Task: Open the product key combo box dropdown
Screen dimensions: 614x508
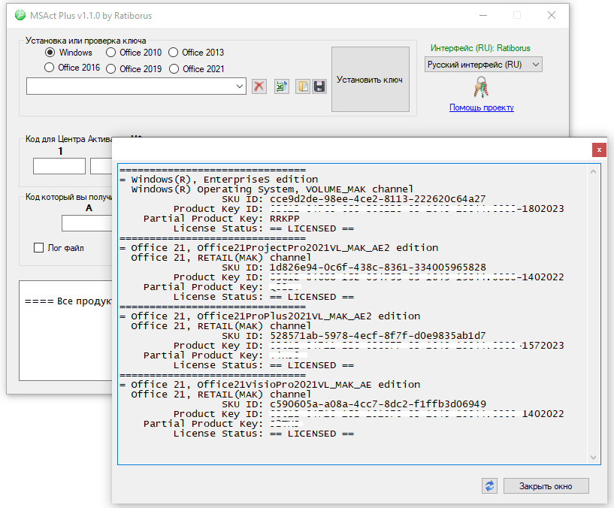Action: click(x=240, y=86)
